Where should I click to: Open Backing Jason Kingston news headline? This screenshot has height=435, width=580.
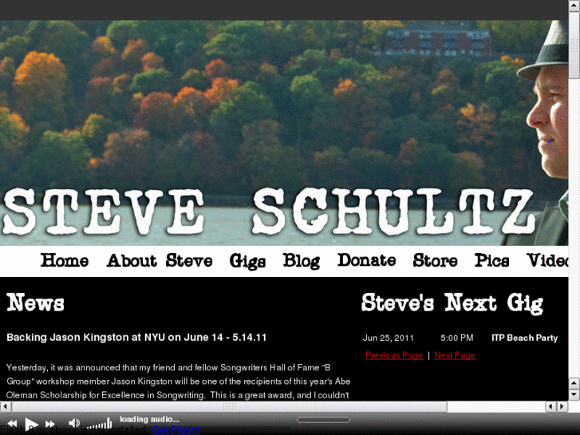136,338
